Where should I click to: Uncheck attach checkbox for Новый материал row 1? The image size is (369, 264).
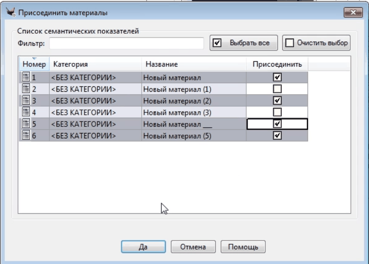point(278,77)
